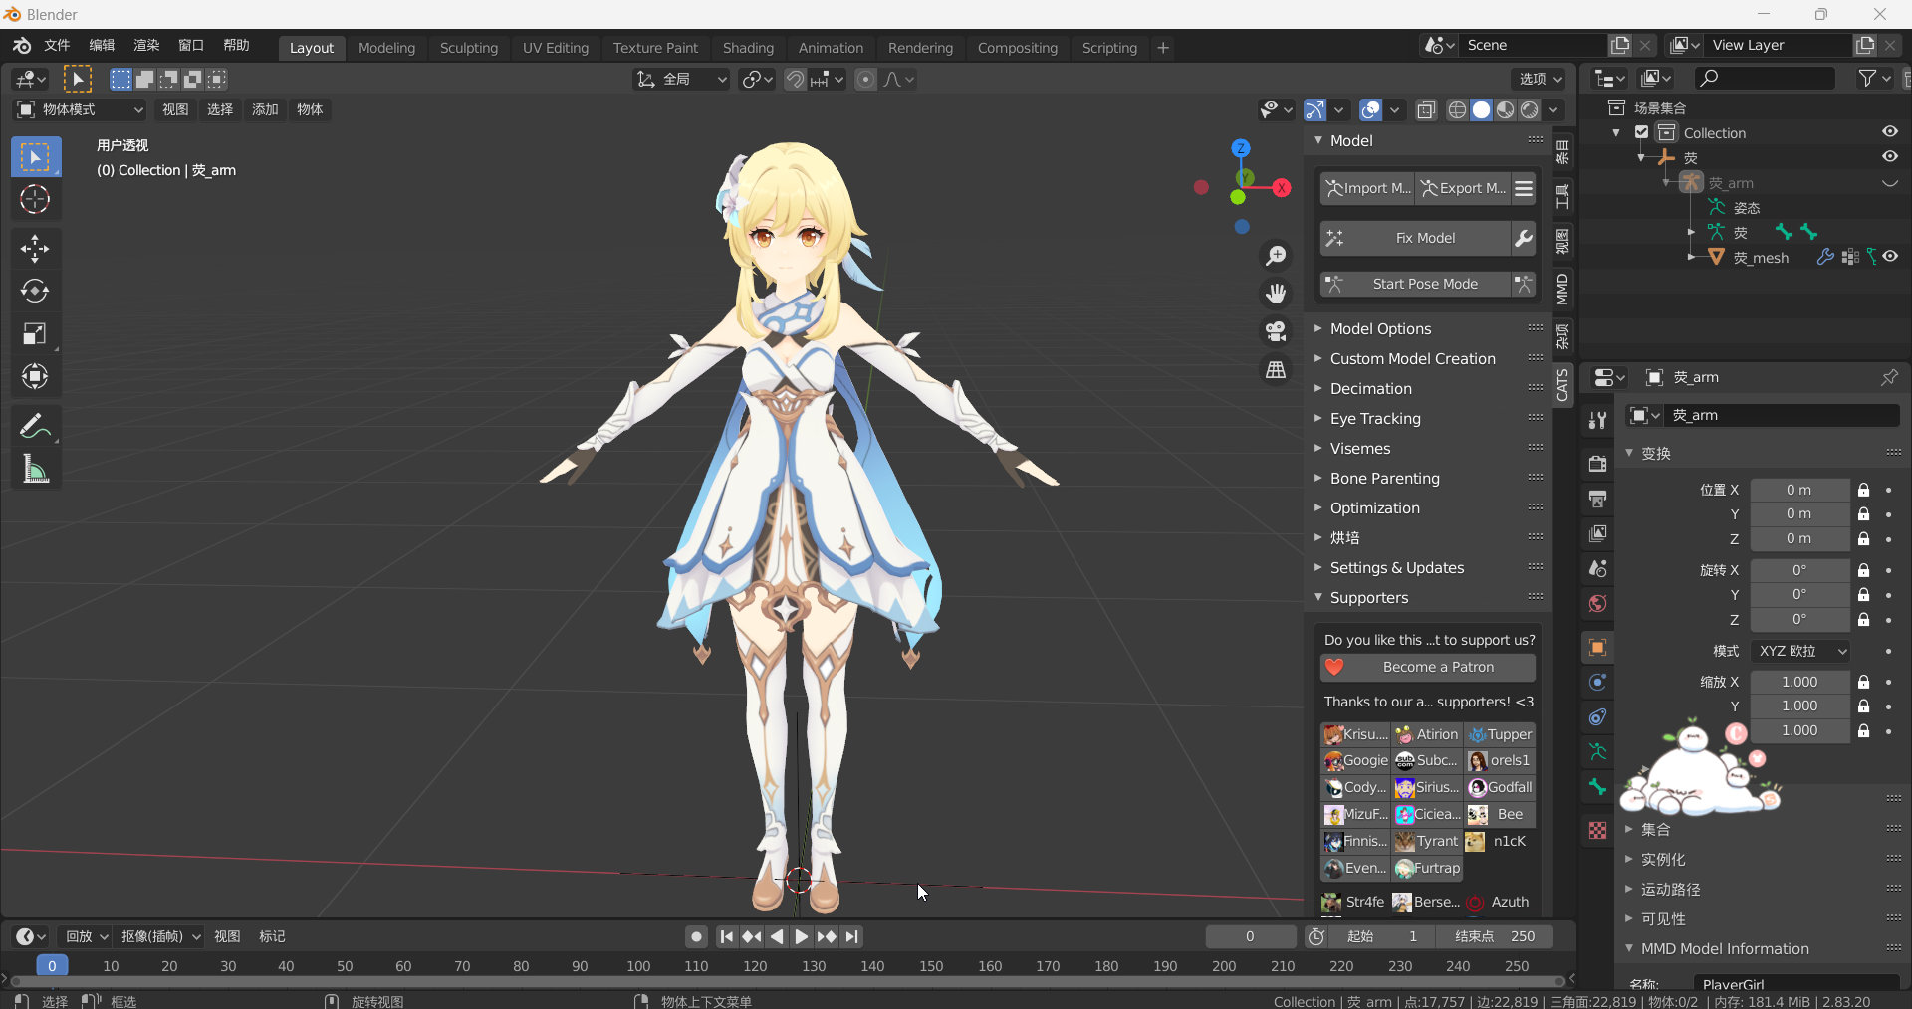
Task: Select the Measure ruler tool
Action: (36, 469)
